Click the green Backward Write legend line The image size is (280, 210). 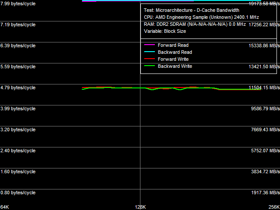tap(149, 66)
